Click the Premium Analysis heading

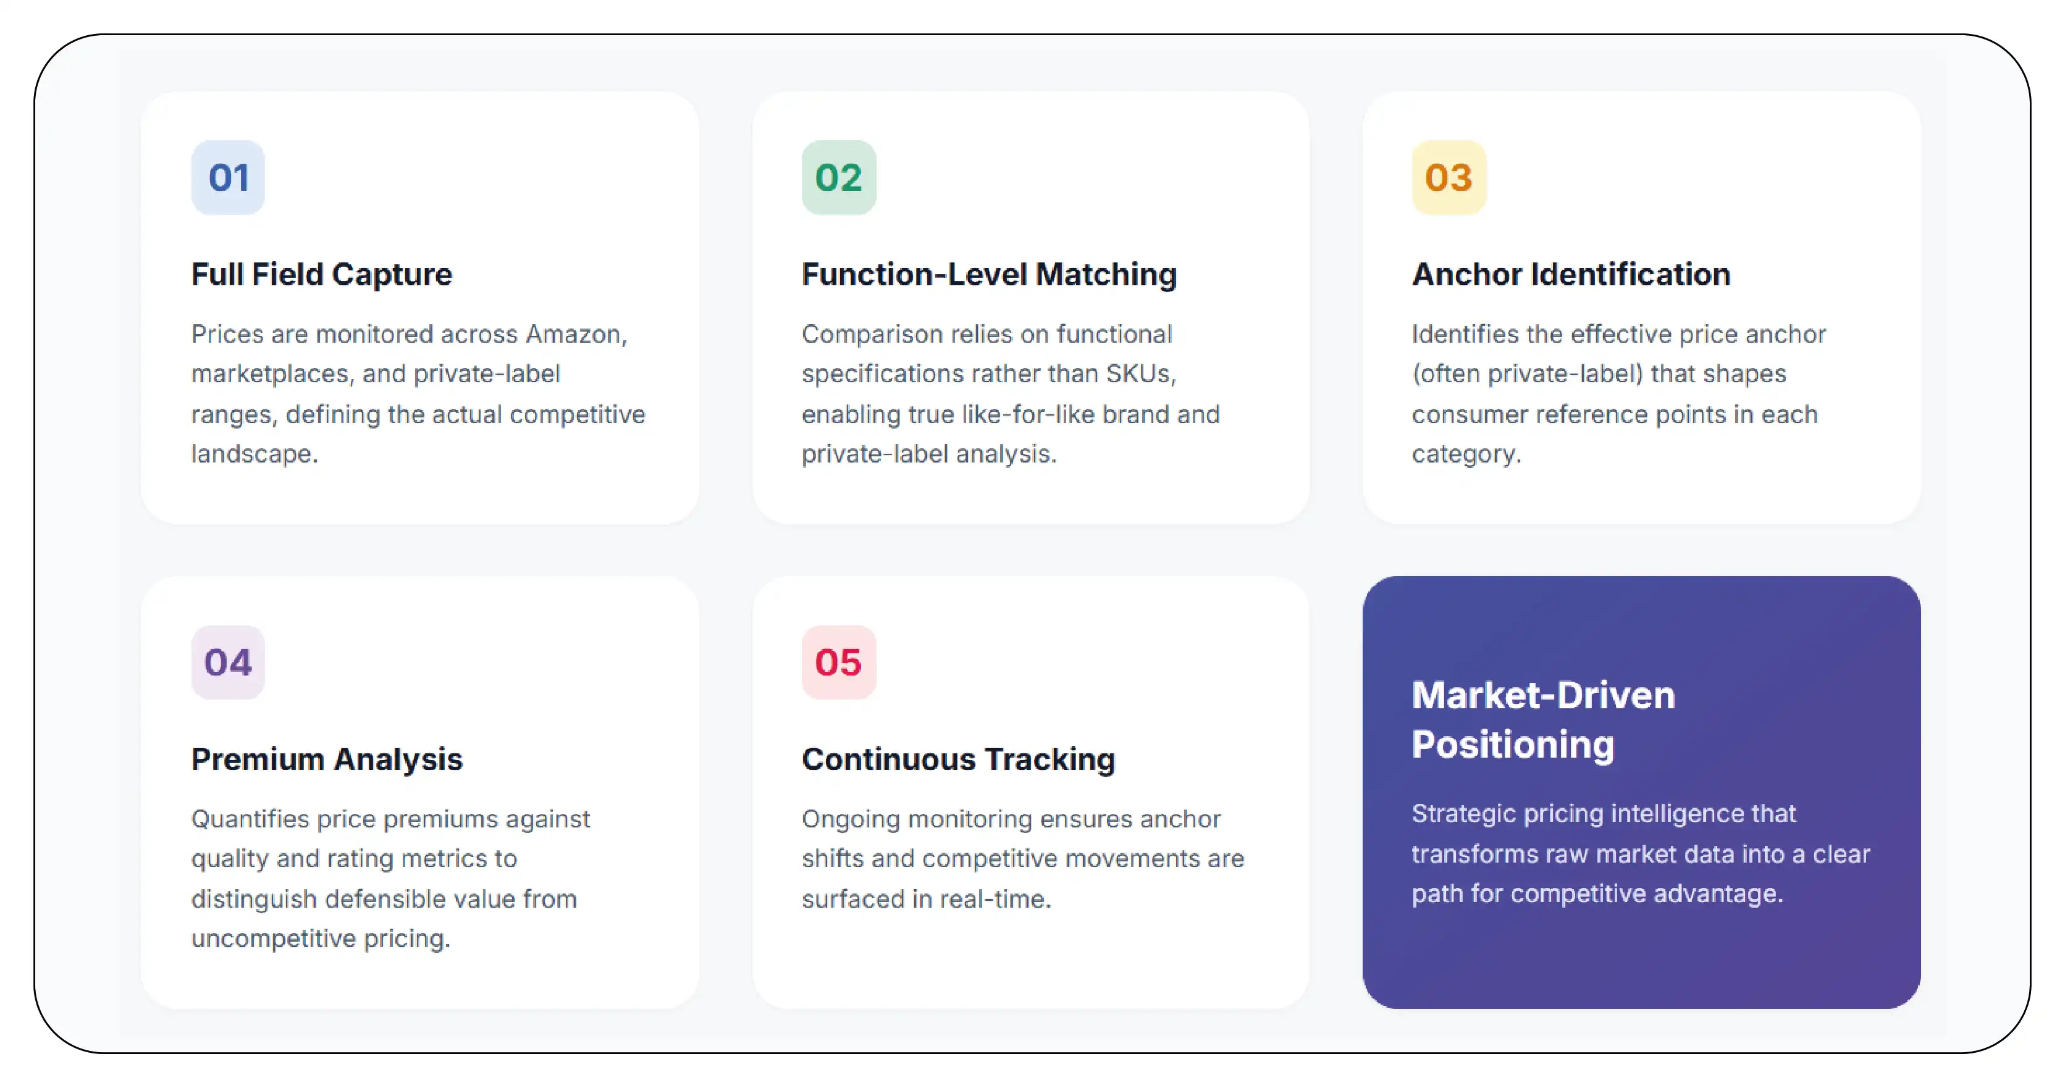tap(327, 759)
